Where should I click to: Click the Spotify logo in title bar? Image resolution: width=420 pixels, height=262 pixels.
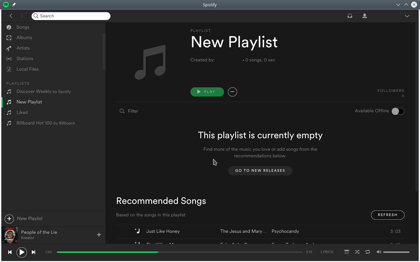click(x=6, y=5)
